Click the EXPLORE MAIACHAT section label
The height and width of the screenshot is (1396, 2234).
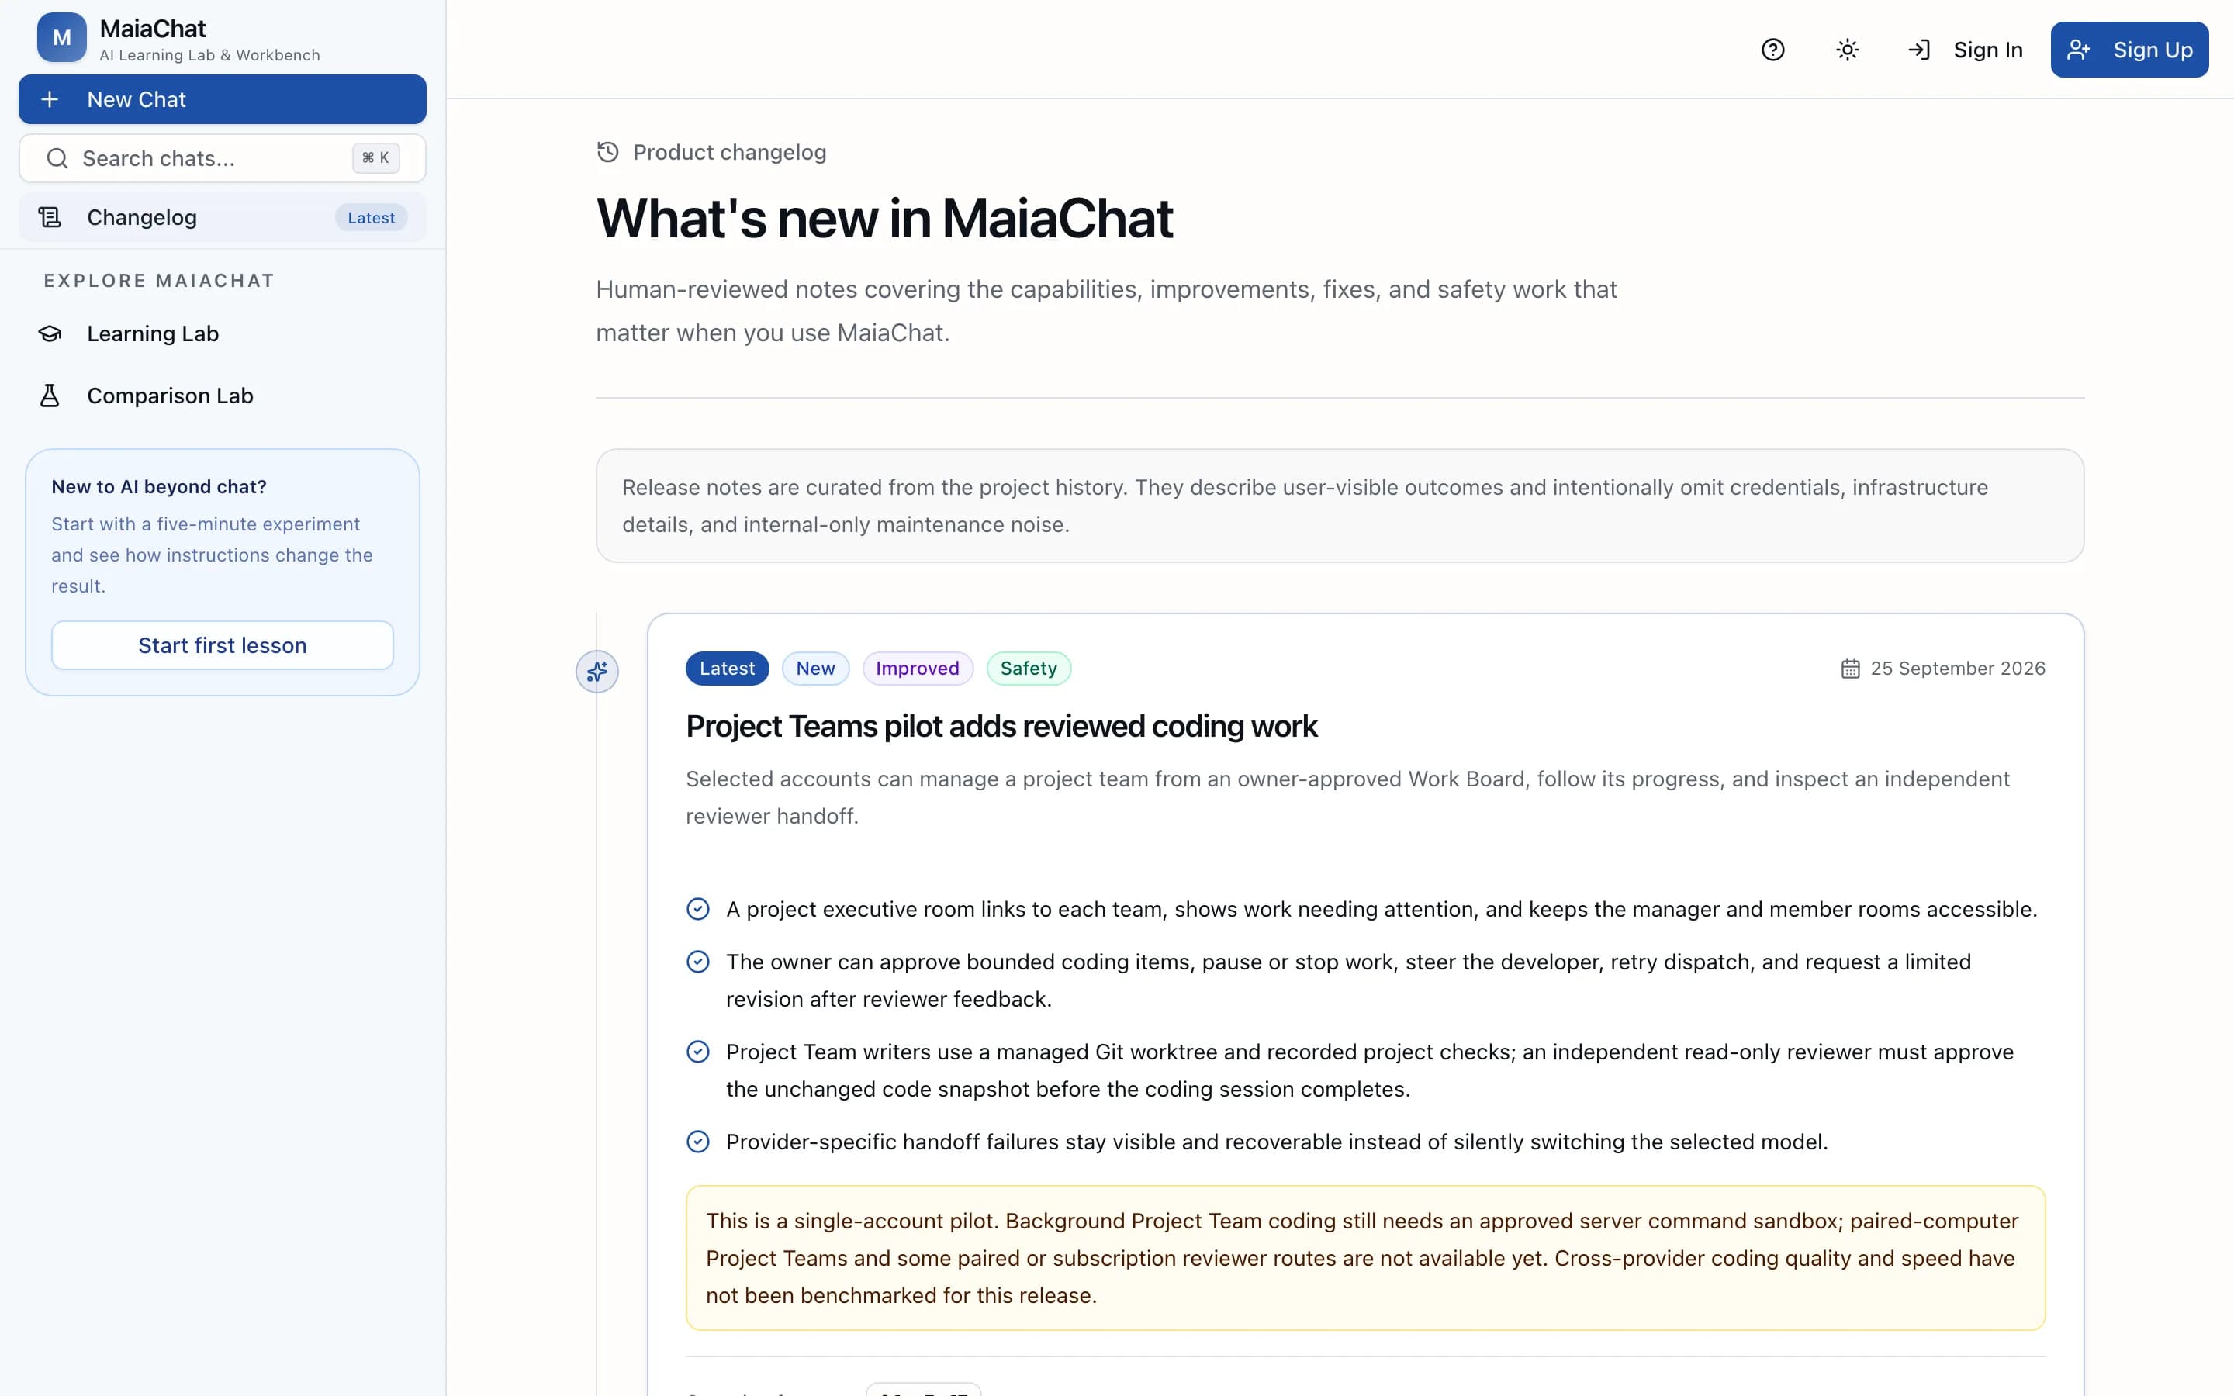click(159, 281)
